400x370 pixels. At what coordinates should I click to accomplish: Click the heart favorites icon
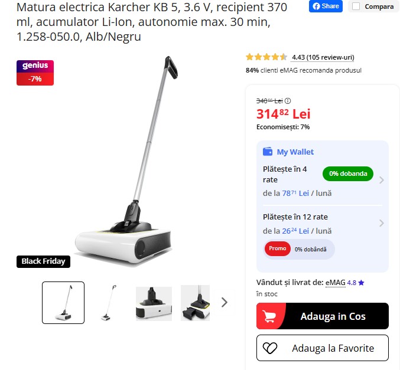pos(270,348)
